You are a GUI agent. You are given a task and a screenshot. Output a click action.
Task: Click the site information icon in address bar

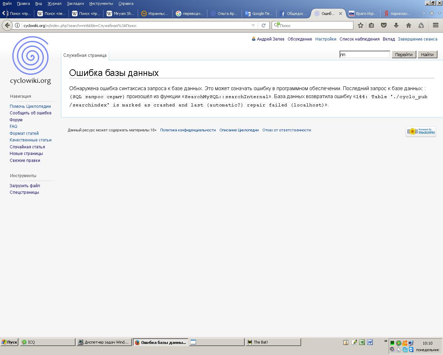[17, 25]
